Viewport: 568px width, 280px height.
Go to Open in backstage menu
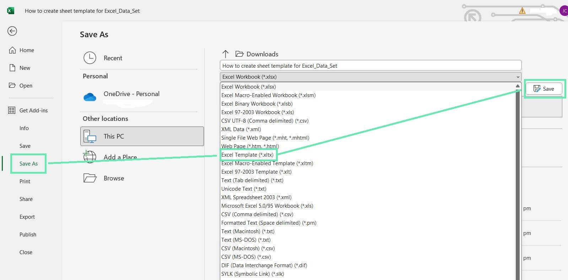[x=26, y=86]
